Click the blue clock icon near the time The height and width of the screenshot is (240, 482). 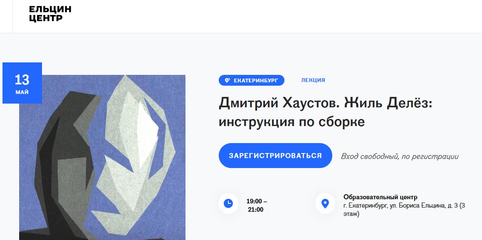pyautogui.click(x=228, y=203)
